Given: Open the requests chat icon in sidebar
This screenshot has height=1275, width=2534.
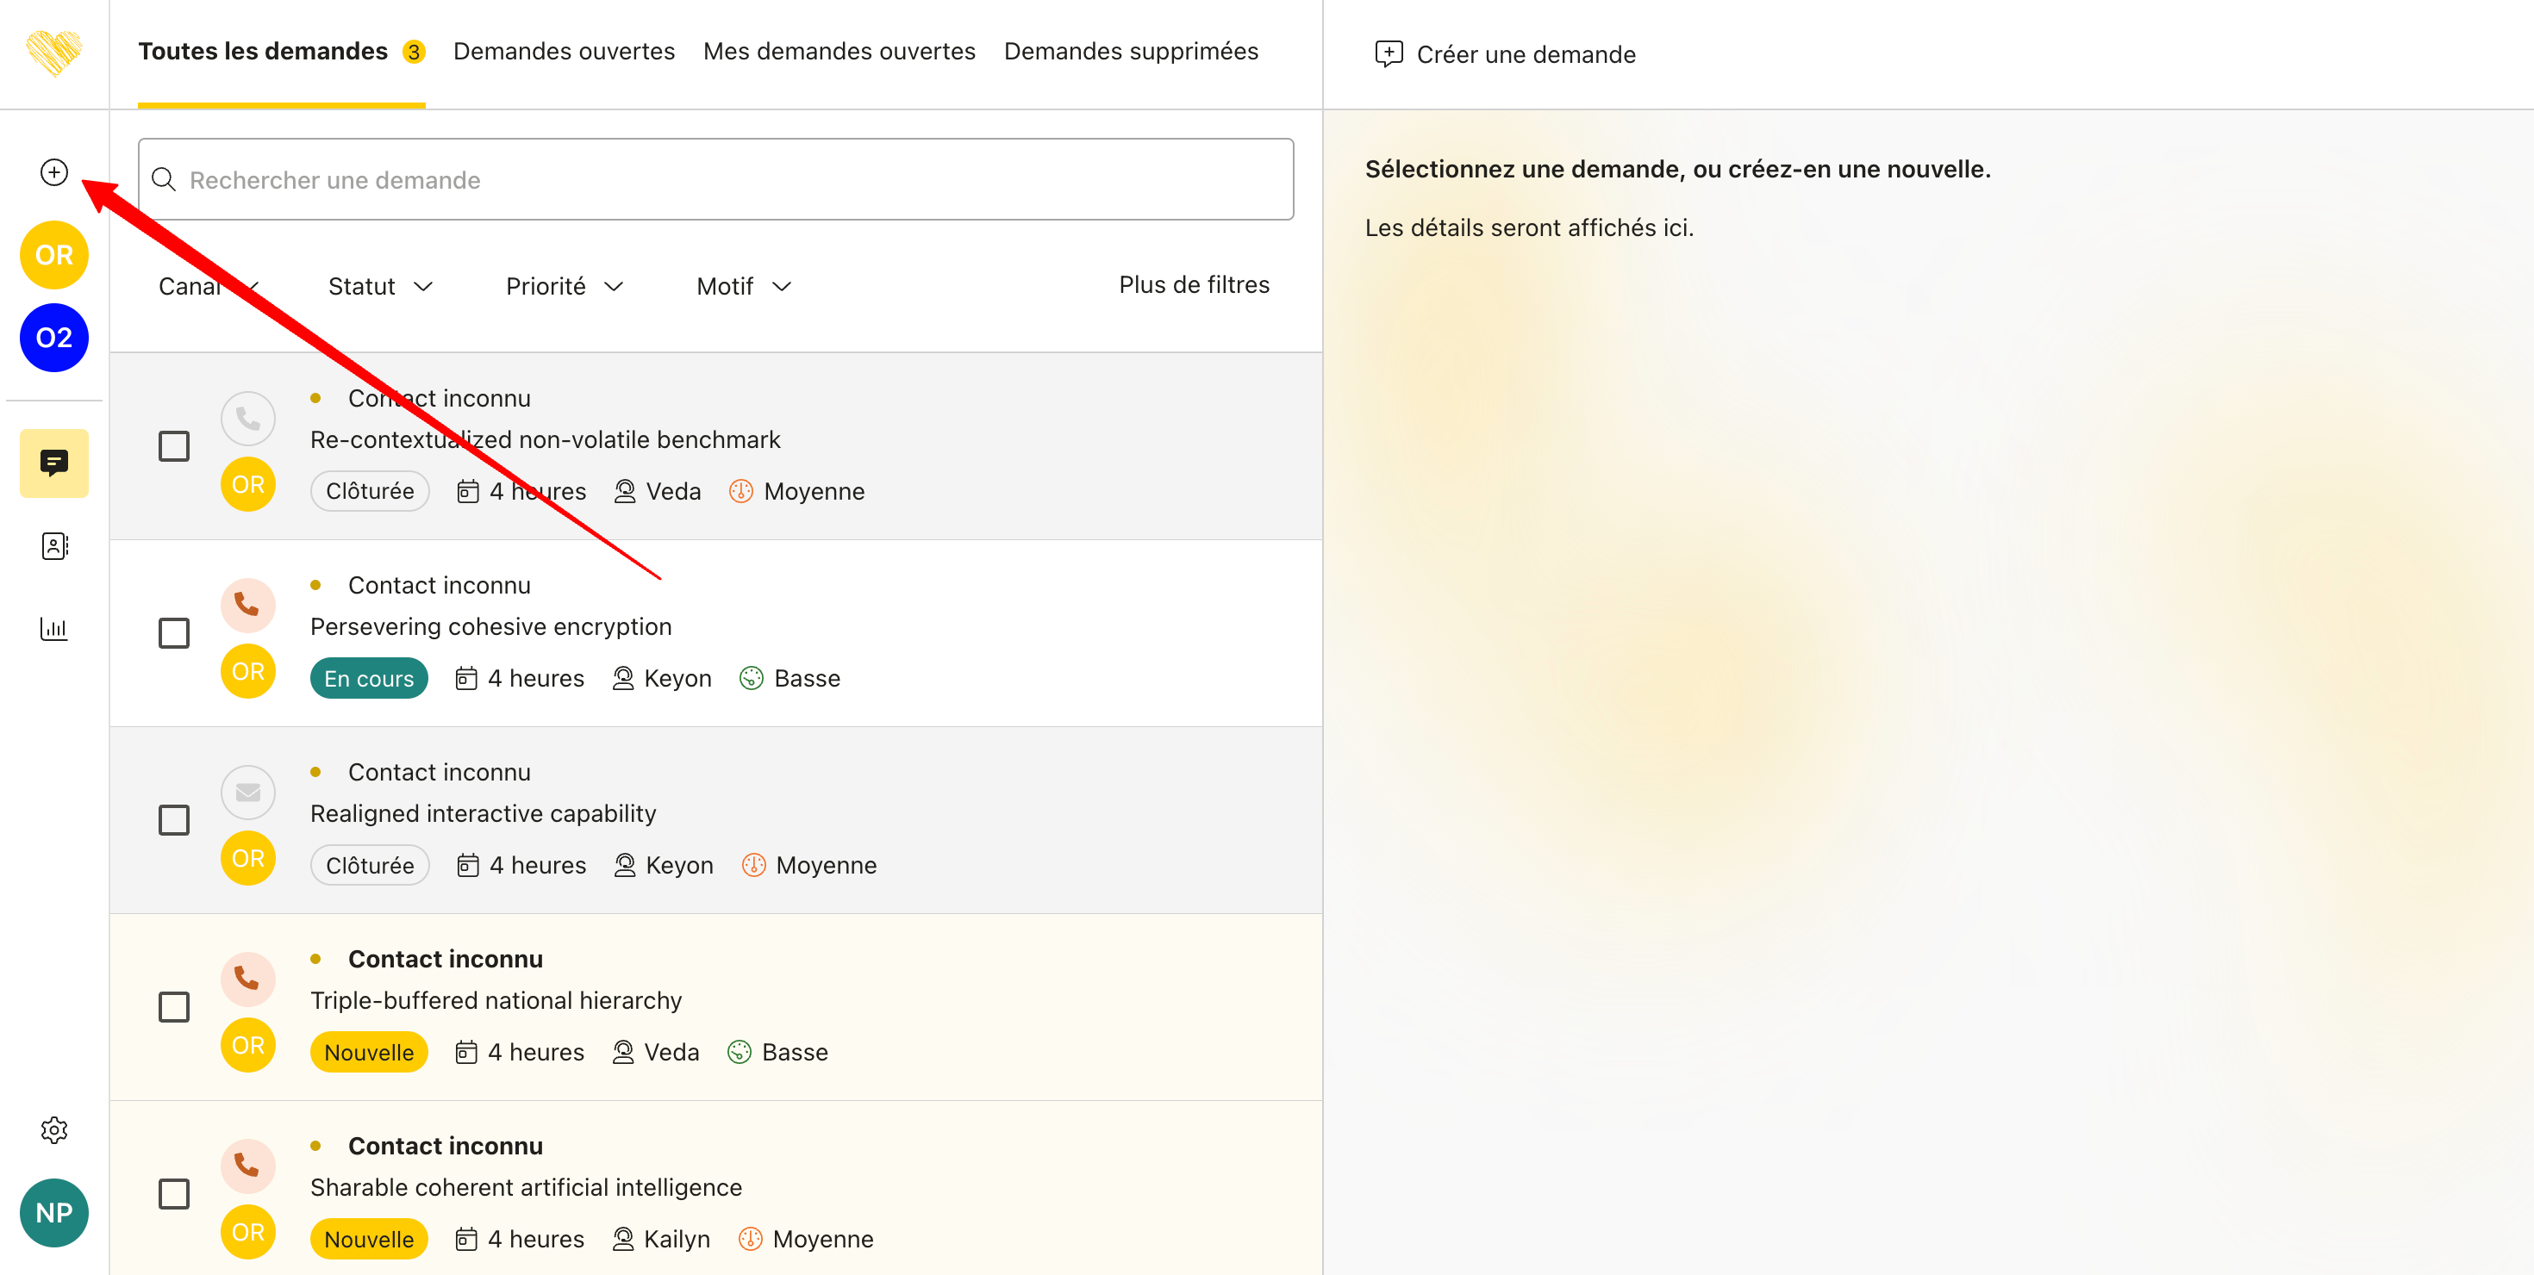Looking at the screenshot, I should (54, 462).
